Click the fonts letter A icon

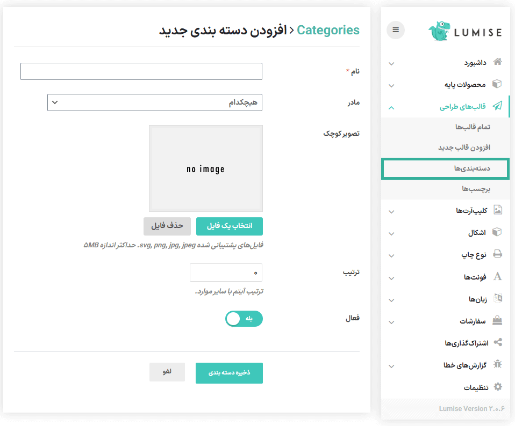point(498,276)
